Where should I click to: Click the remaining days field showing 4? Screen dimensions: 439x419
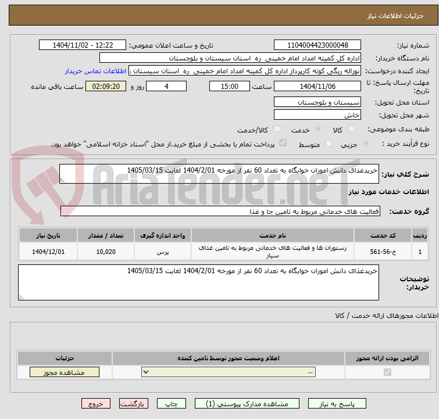coord(166,86)
